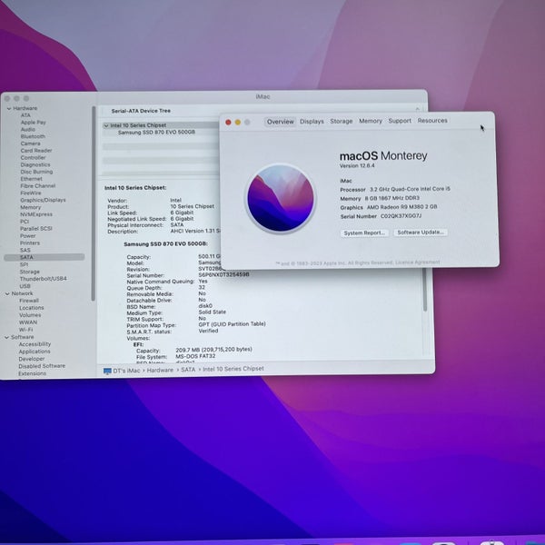Select Graphics/Displays in sidebar

(x=43, y=200)
